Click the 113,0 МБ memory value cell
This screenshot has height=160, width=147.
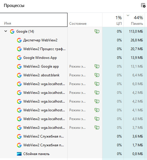134,31
